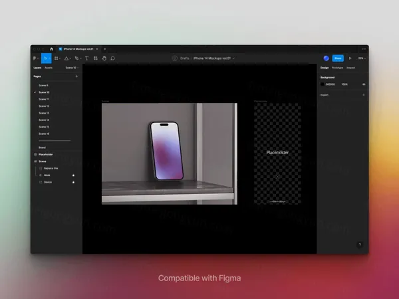Unlock the Device layer

point(73,181)
